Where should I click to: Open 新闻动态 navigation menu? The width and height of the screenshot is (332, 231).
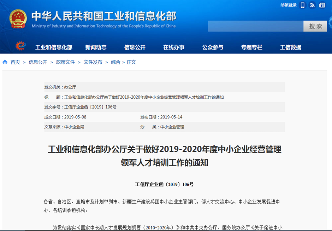click(96, 47)
